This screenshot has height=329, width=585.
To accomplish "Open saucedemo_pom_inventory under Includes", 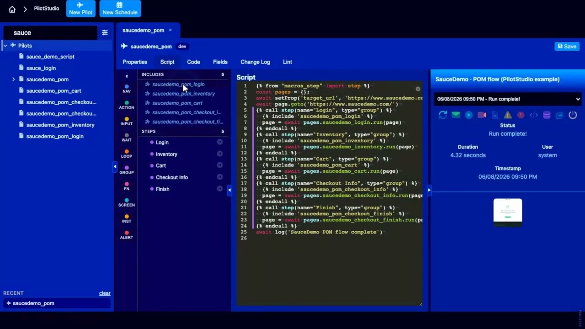I will tap(183, 94).
